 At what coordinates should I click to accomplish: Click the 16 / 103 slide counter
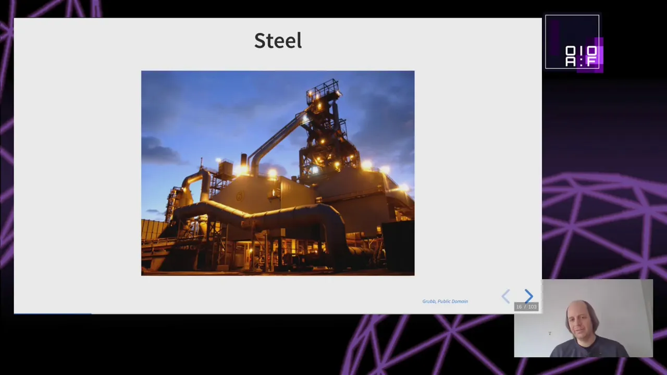[526, 307]
